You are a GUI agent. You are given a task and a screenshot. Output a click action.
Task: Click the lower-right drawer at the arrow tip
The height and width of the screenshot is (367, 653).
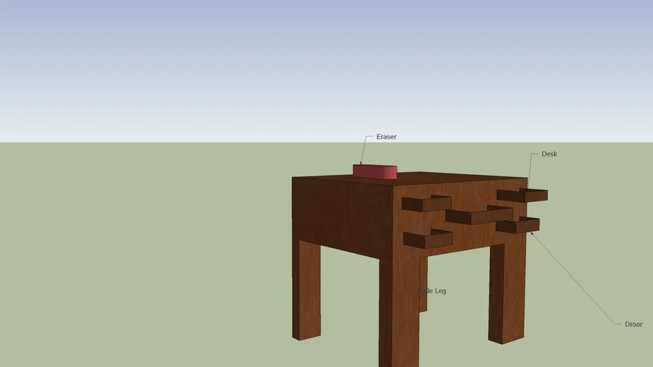tap(517, 226)
